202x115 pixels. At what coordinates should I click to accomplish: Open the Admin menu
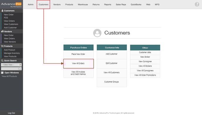click(x=31, y=4)
